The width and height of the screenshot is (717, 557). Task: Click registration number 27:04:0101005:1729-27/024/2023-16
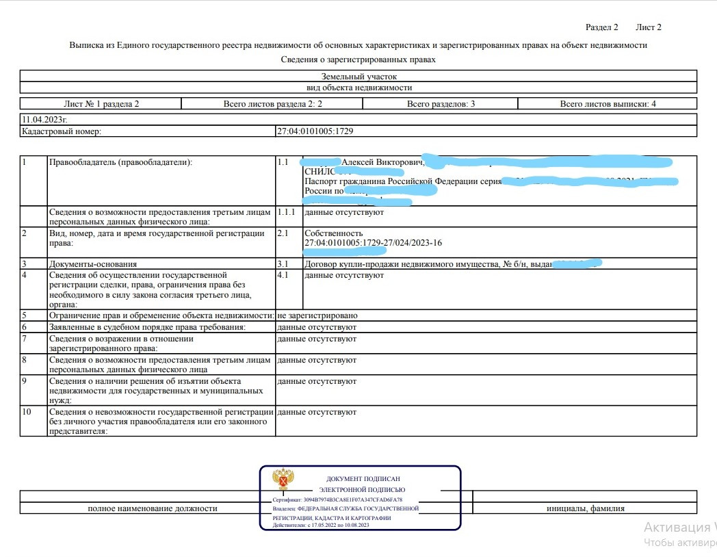tap(373, 243)
